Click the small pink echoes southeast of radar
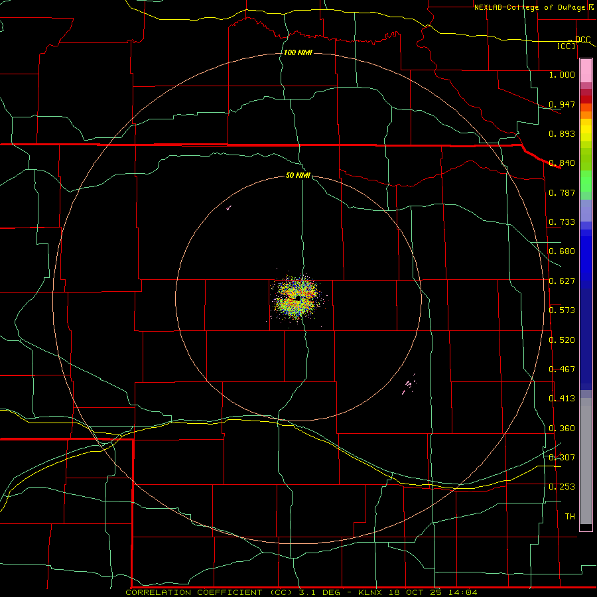Image resolution: width=597 pixels, height=597 pixels. [x=409, y=384]
